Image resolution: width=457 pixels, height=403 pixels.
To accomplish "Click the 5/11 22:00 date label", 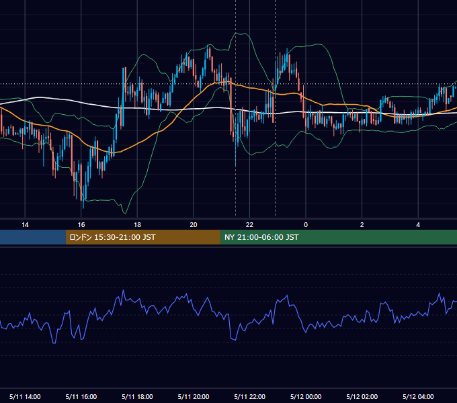I will [250, 396].
